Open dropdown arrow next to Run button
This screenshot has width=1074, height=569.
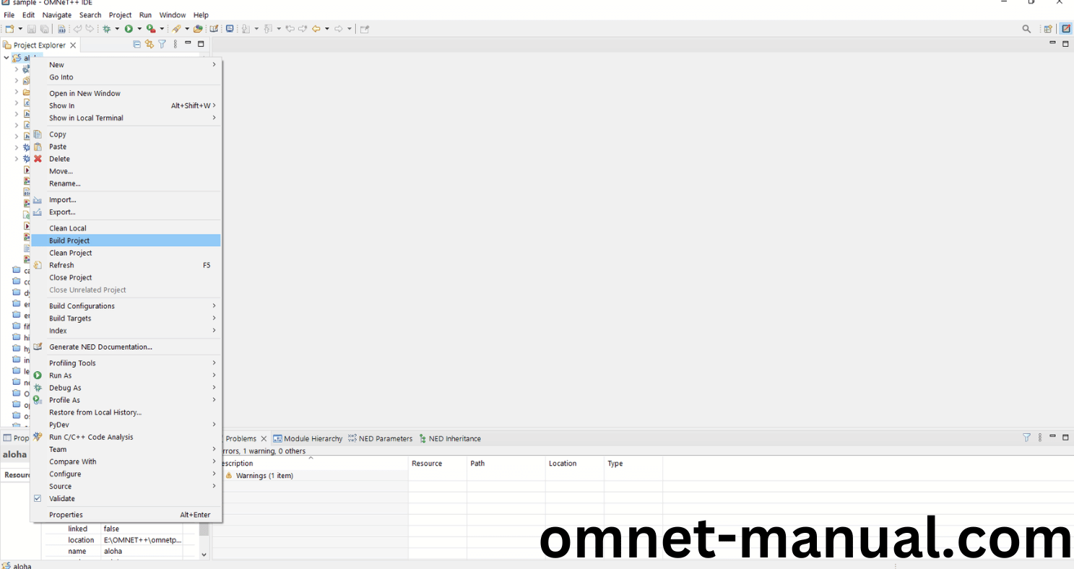point(139,29)
